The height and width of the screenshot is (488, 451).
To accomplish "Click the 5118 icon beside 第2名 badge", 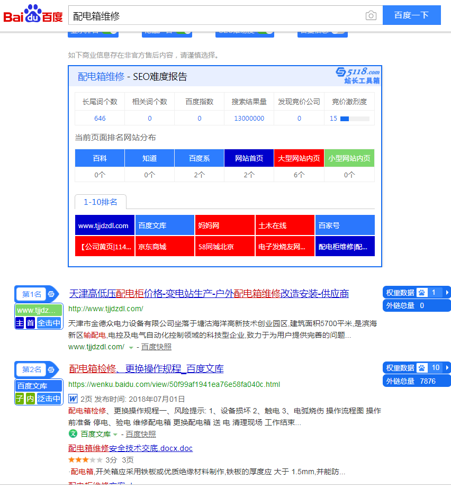I will point(51,369).
